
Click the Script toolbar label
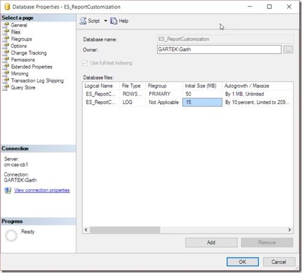tap(93, 21)
